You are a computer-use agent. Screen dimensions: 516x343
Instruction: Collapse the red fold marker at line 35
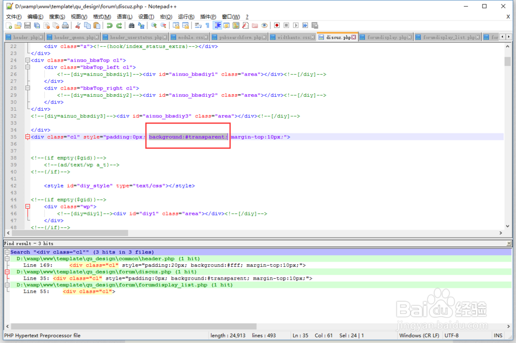click(28, 136)
